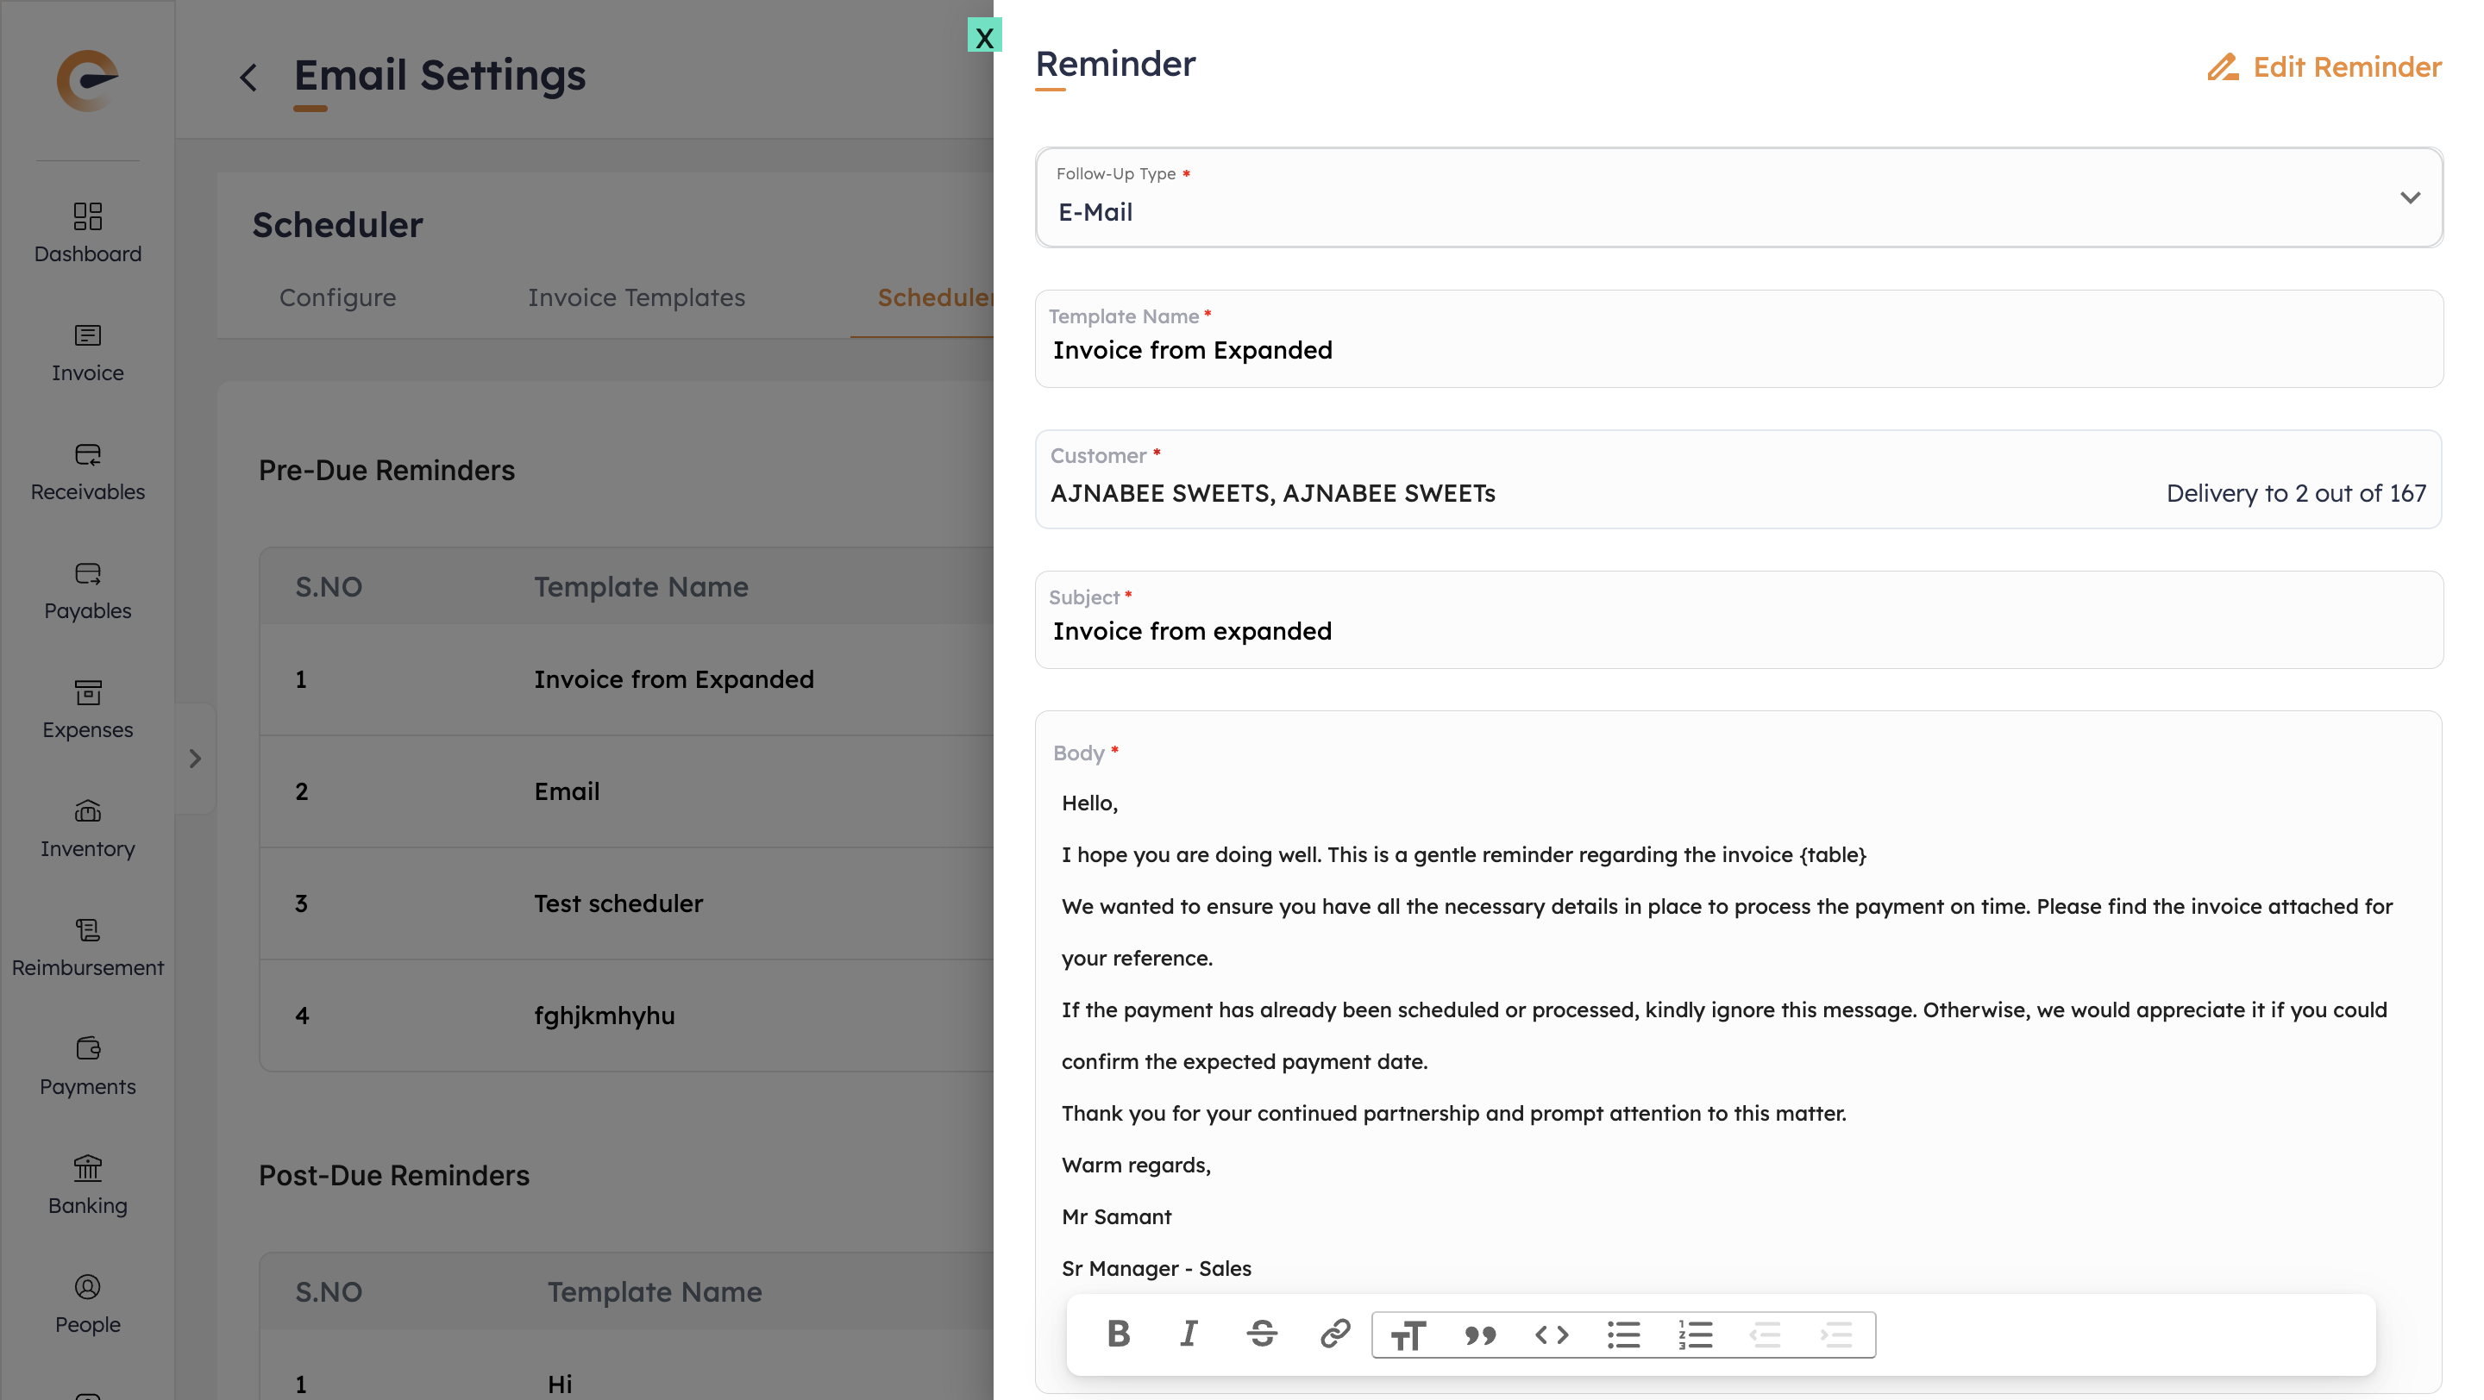Click the heading text-size icon

1408,1334
